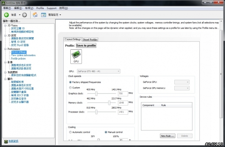Click the Memory clock slider handle
Image resolution: width=225 pixels, height=147 pixels.
(x=109, y=103)
